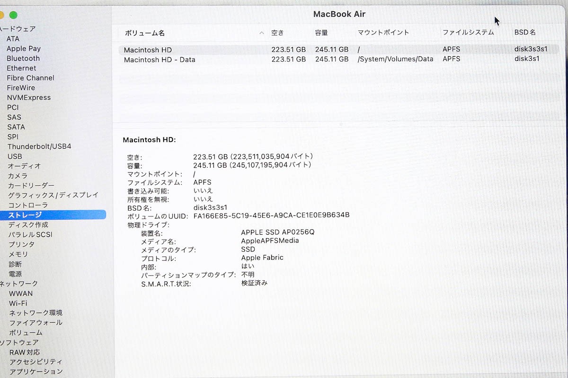Click the Apple Fabric protocol value
568x378 pixels.
click(x=262, y=258)
